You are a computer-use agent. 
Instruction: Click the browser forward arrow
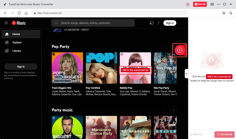[12, 13]
